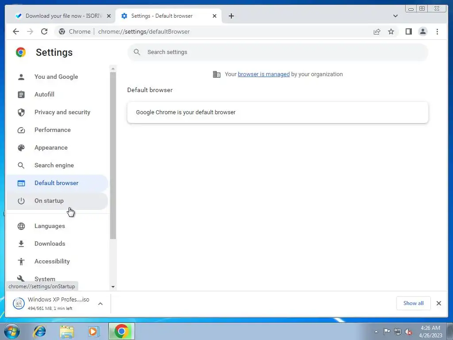Open the Chrome three-dot menu
The width and height of the screenshot is (453, 340).
[x=437, y=31]
